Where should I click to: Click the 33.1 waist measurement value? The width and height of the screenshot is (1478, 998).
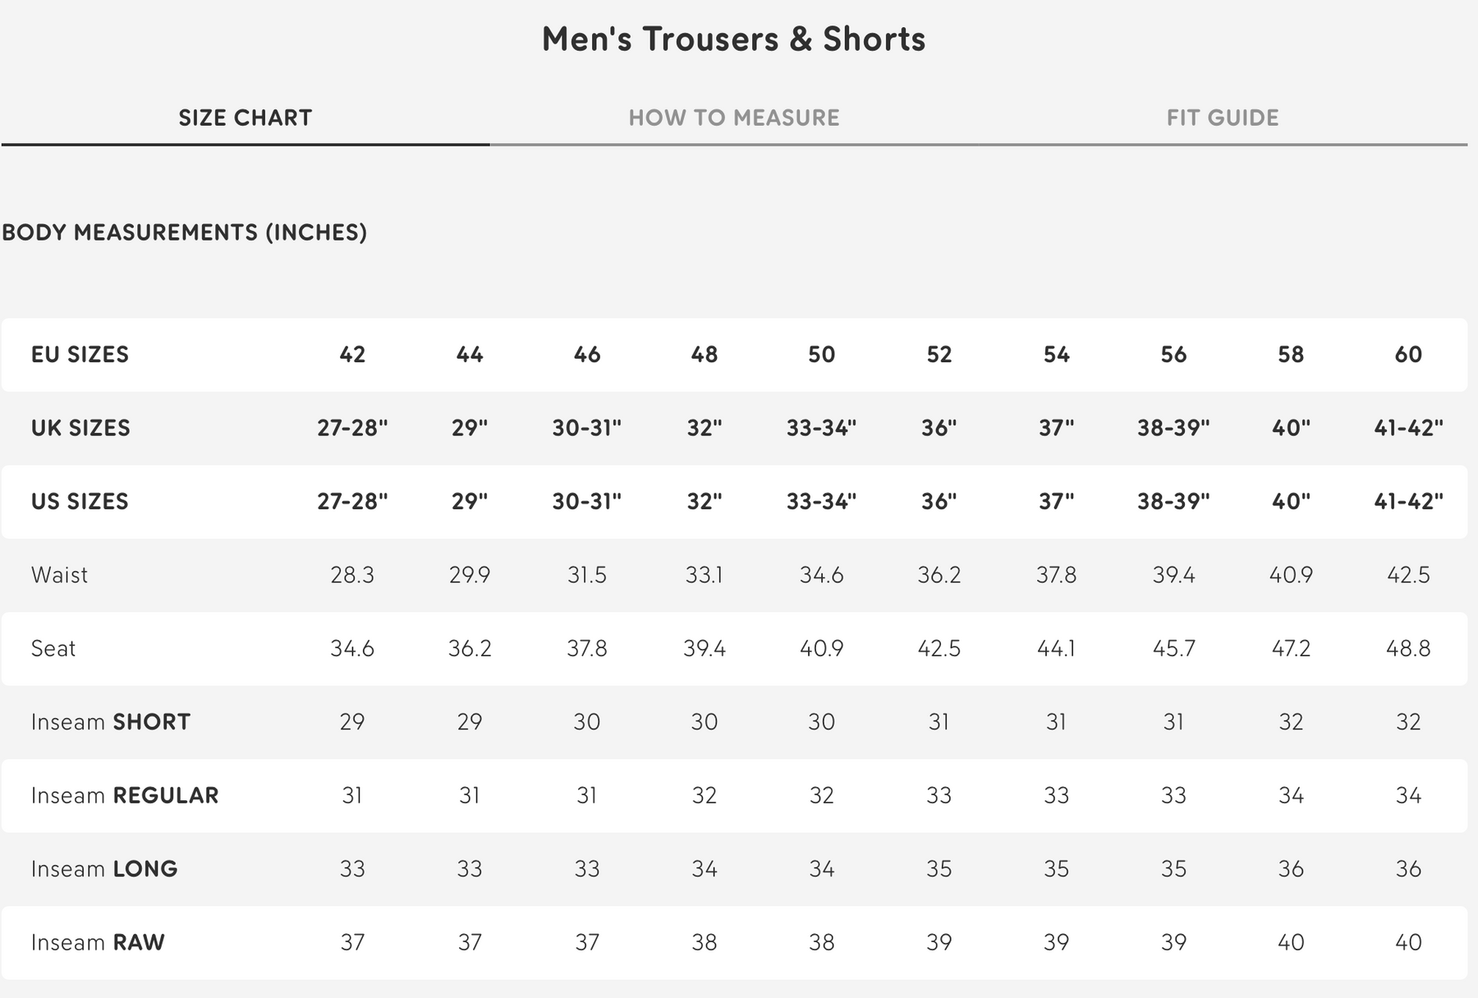[704, 575]
